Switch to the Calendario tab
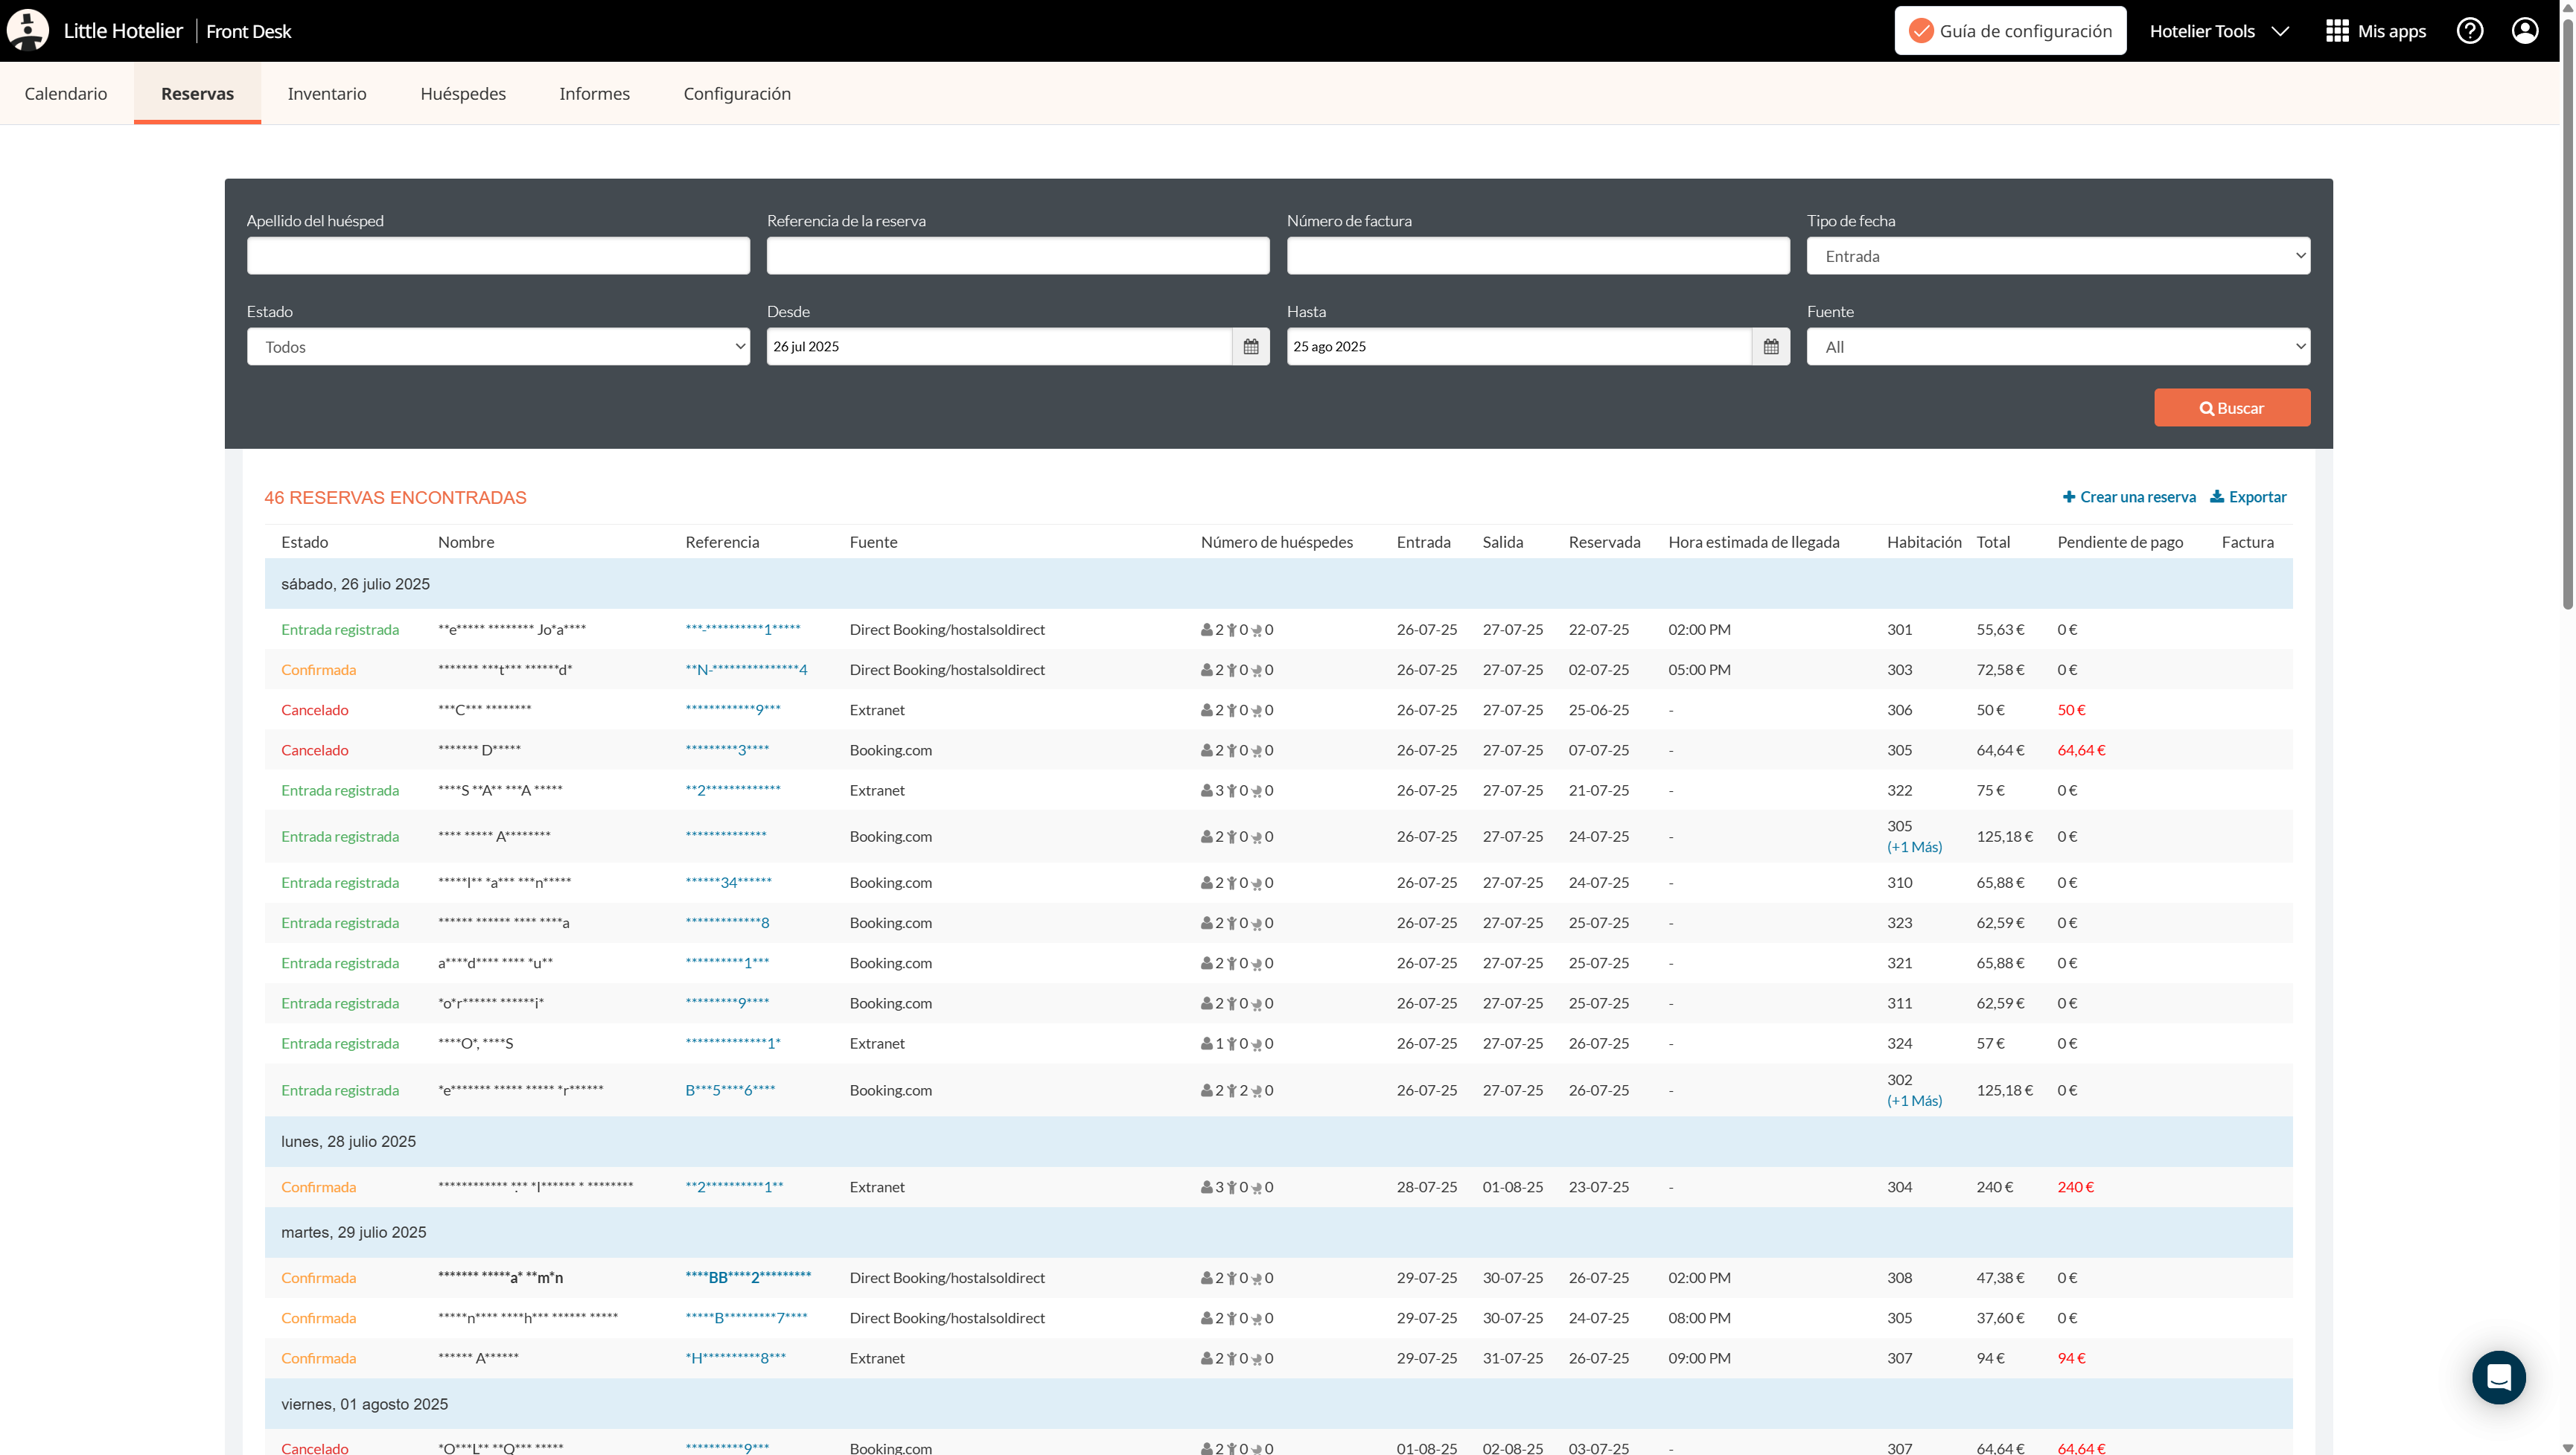 tap(66, 93)
